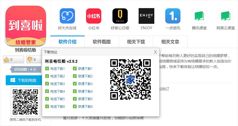The width and height of the screenshot is (238, 126).
Task: Select the ENJOY app icon
Action: pyautogui.click(x=146, y=16)
